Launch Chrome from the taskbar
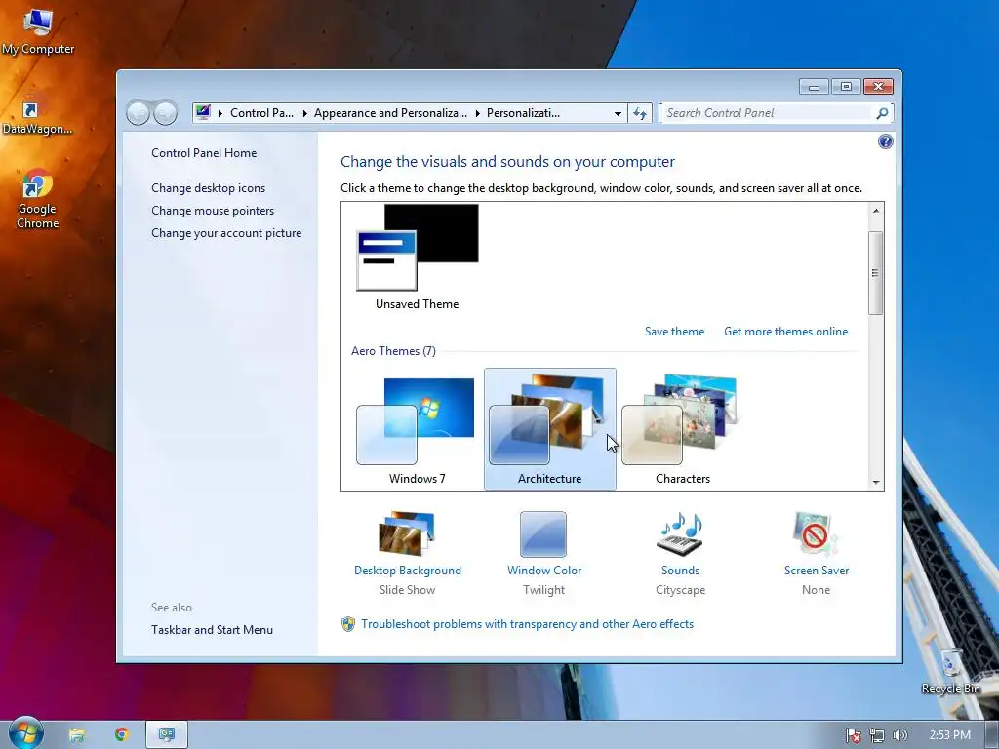Viewport: 999px width, 749px height. click(x=121, y=735)
